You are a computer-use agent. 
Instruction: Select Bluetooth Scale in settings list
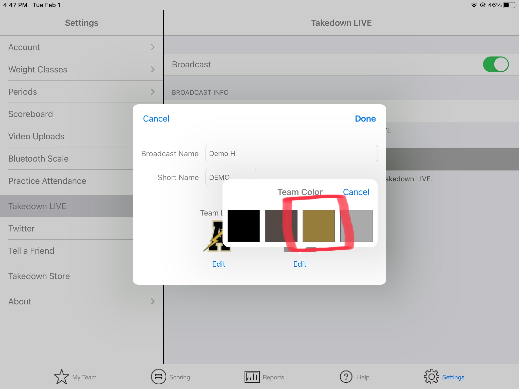[x=38, y=159]
